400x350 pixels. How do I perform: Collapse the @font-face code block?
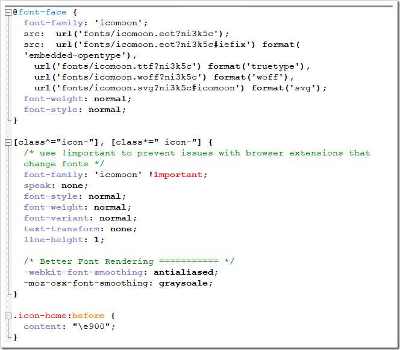pyautogui.click(x=8, y=12)
